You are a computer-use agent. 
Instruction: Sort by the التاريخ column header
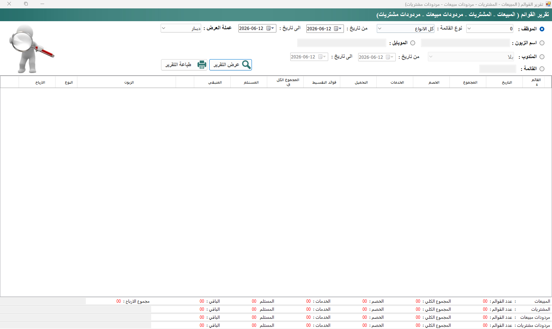pyautogui.click(x=505, y=82)
